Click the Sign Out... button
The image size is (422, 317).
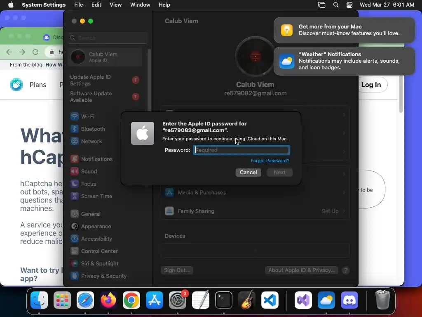tap(177, 270)
